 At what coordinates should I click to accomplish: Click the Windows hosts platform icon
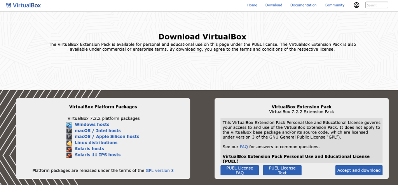tap(69, 125)
